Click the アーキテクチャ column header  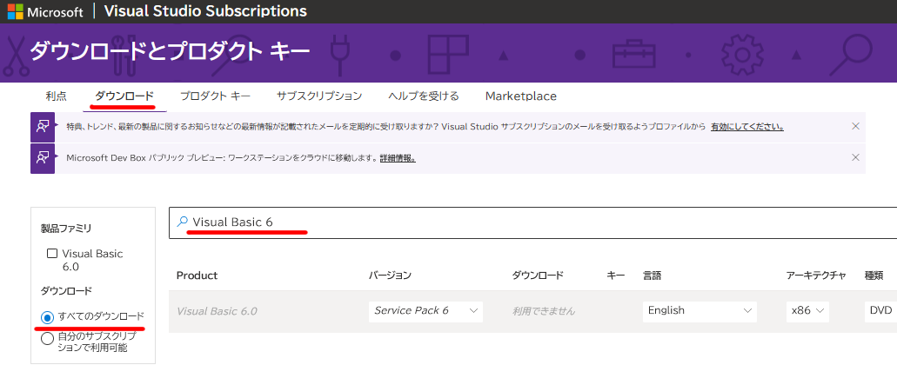pos(816,275)
